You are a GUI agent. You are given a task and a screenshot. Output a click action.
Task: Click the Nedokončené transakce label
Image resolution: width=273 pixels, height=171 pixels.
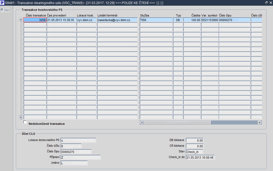click(x=47, y=124)
